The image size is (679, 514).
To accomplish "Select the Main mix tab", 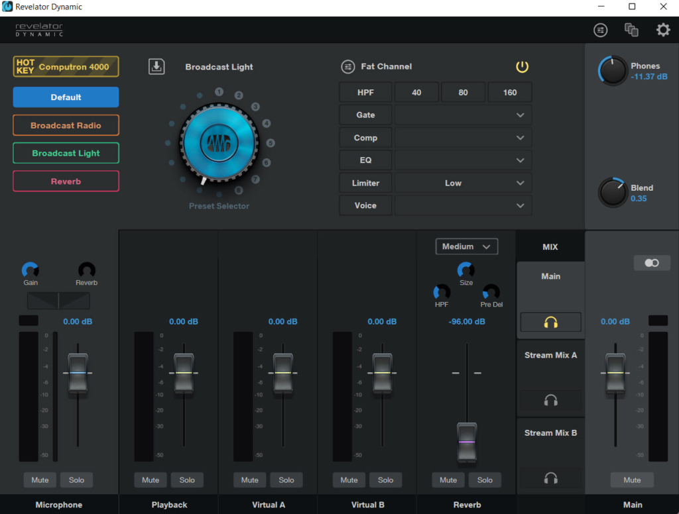I will pos(550,276).
